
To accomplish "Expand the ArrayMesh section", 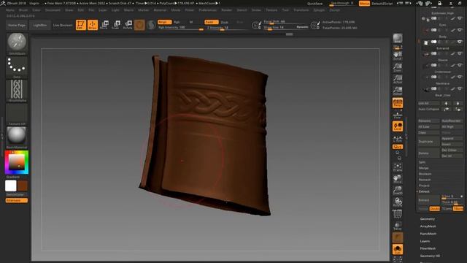I will pyautogui.click(x=428, y=226).
